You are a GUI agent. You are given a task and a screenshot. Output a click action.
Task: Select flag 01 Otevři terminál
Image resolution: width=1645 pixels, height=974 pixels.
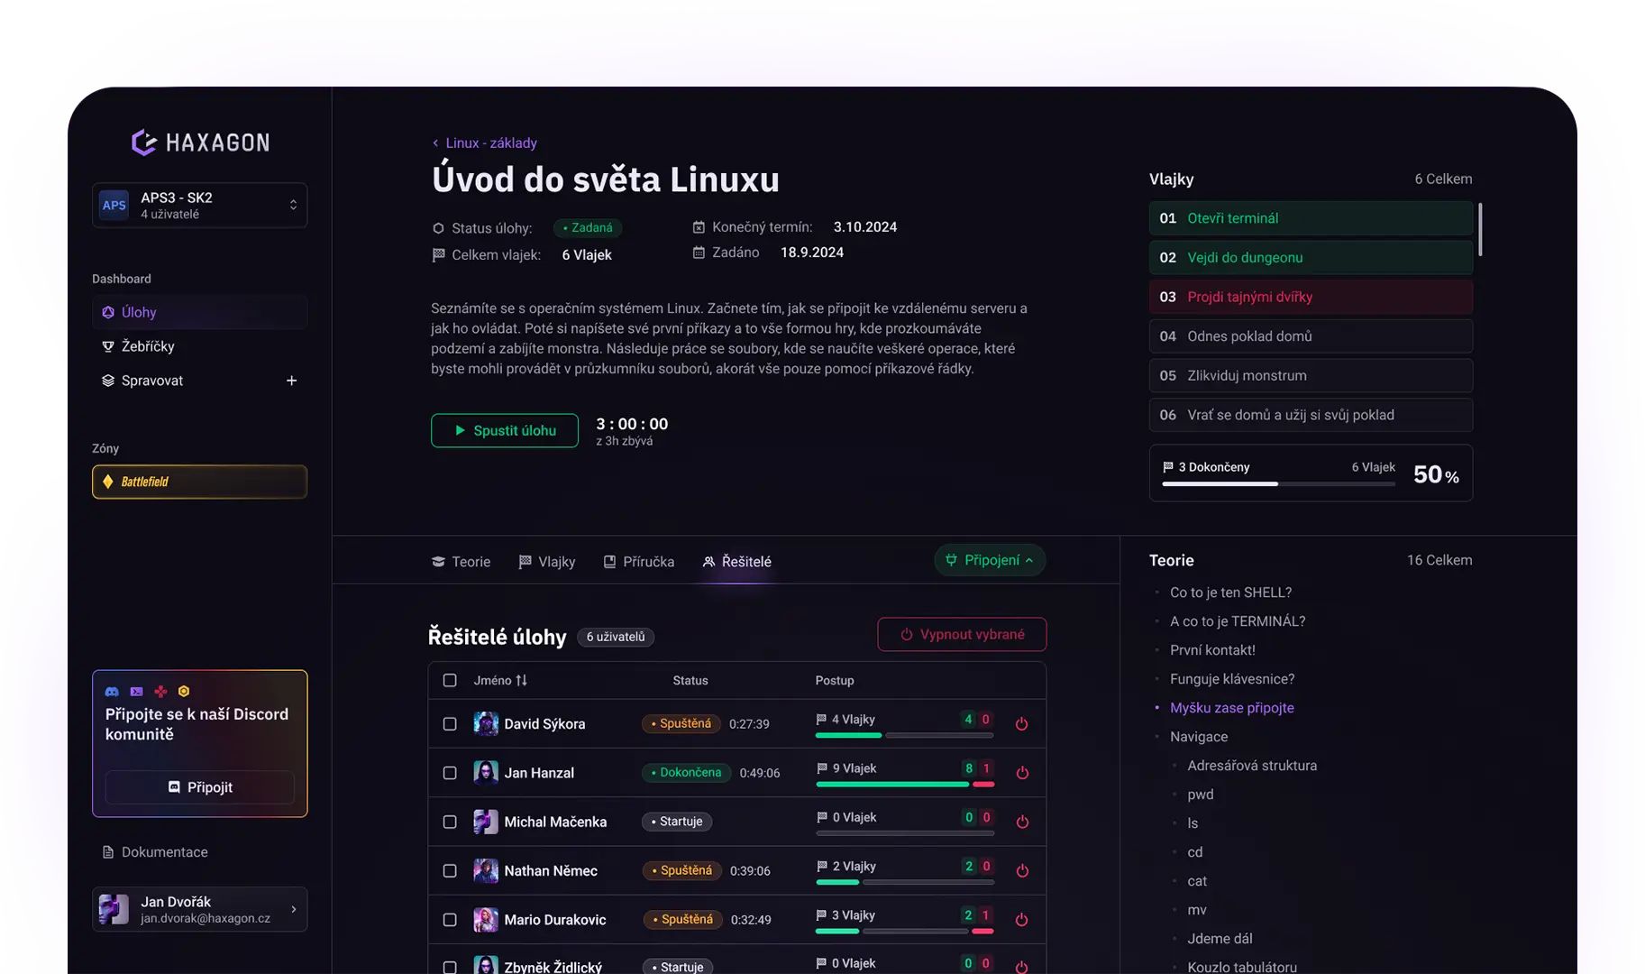pyautogui.click(x=1311, y=218)
